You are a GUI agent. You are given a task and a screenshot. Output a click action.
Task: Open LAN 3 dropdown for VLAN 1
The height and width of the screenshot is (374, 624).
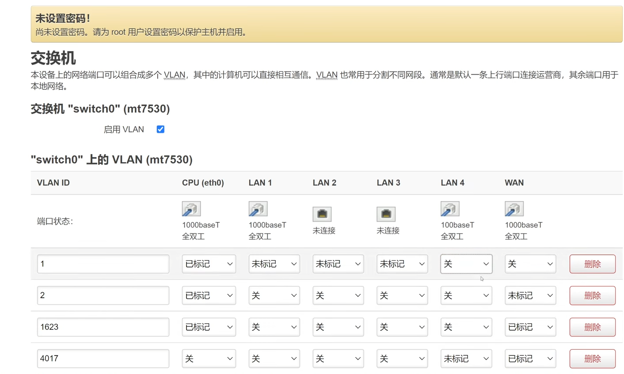pos(402,264)
